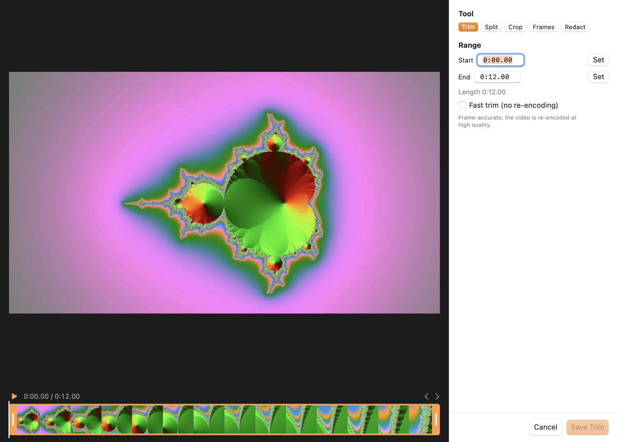Viewport: 618px width, 442px height.
Task: Click the fractal video preview
Action: click(224, 192)
